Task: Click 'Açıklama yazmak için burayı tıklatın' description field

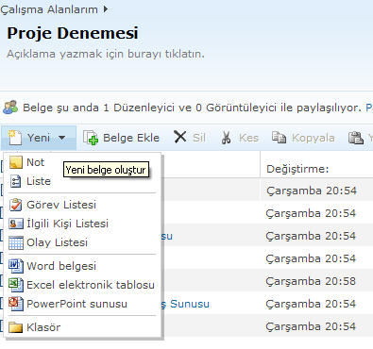Action: (106, 54)
